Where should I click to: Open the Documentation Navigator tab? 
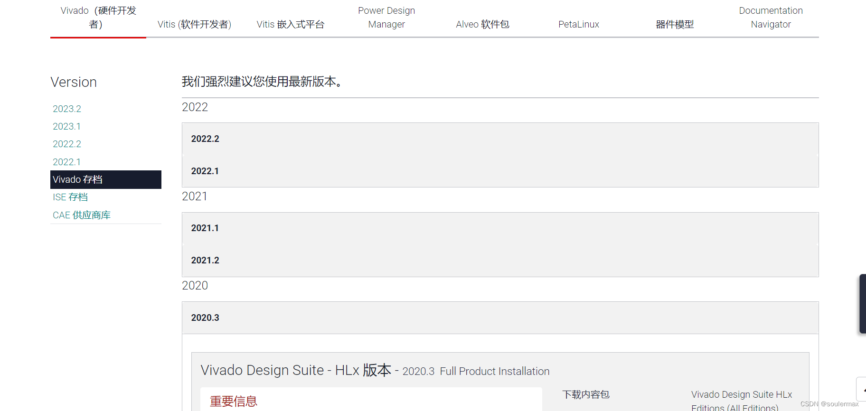771,18
